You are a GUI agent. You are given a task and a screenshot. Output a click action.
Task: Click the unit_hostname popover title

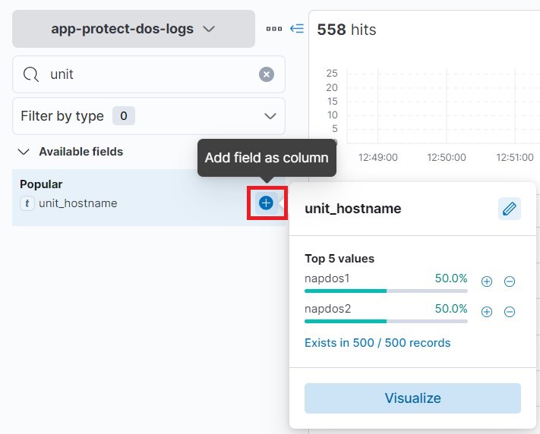[x=353, y=209]
